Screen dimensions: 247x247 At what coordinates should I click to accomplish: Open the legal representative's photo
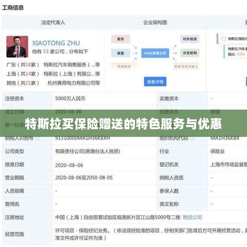coord(17,47)
